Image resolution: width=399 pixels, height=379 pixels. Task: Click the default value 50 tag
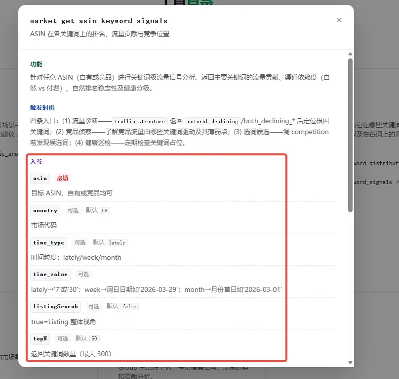(x=94, y=338)
